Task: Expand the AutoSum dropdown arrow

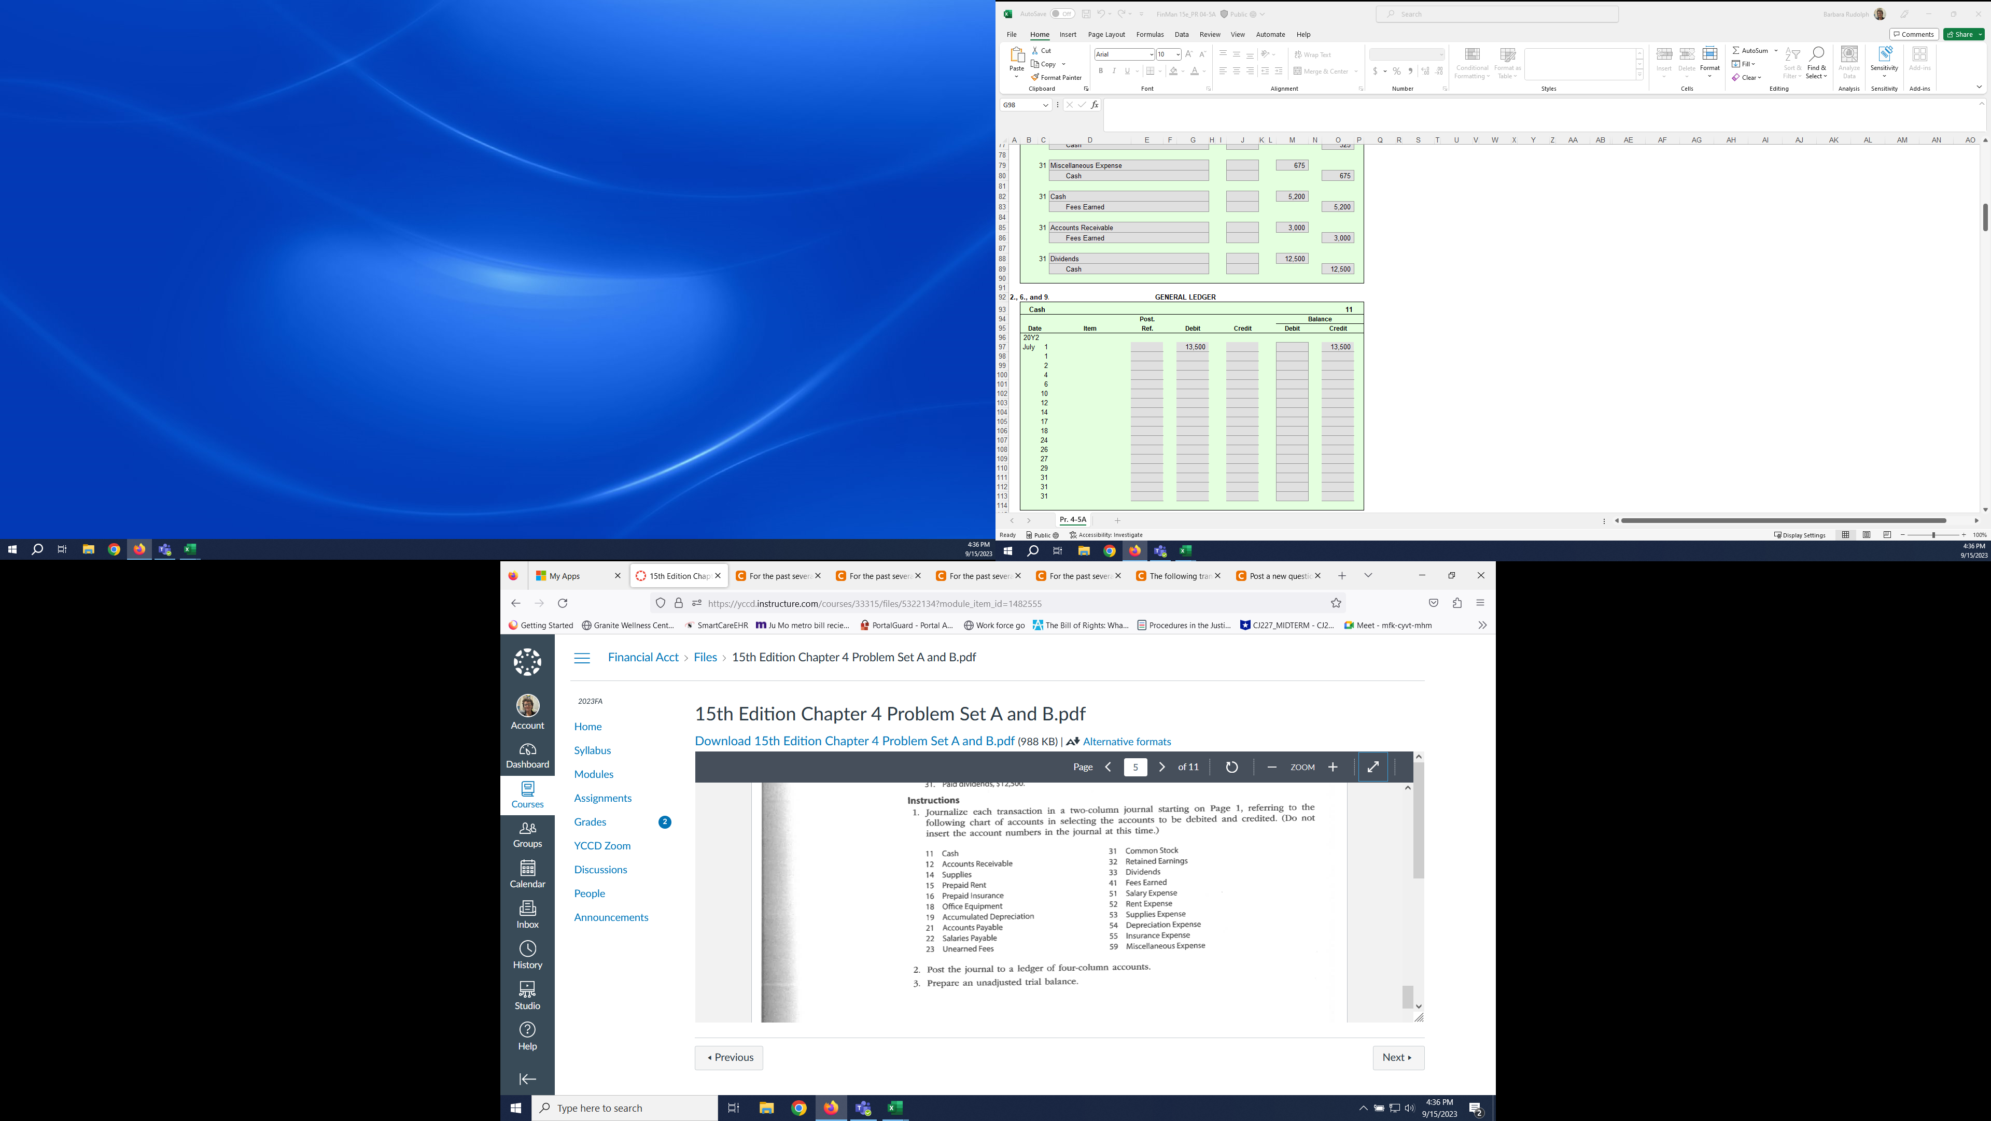Action: 1775,50
